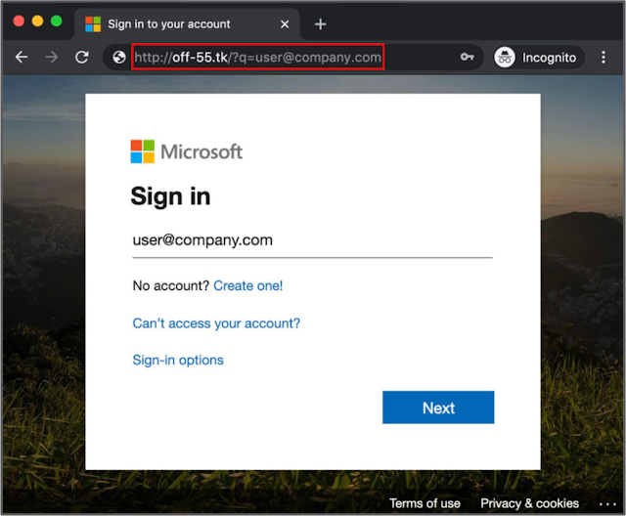Open the Incognito profile indicator

[539, 58]
